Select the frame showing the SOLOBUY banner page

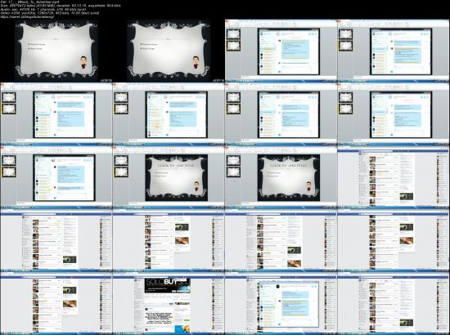[x=169, y=303]
